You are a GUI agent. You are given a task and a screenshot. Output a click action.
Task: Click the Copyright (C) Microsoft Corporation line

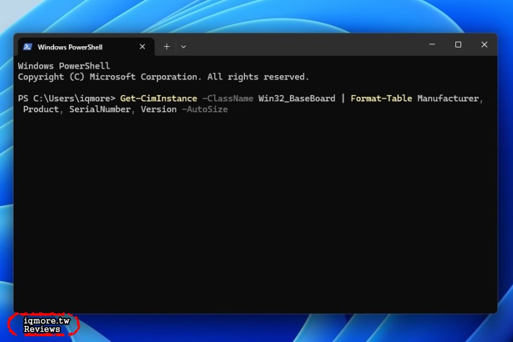164,77
